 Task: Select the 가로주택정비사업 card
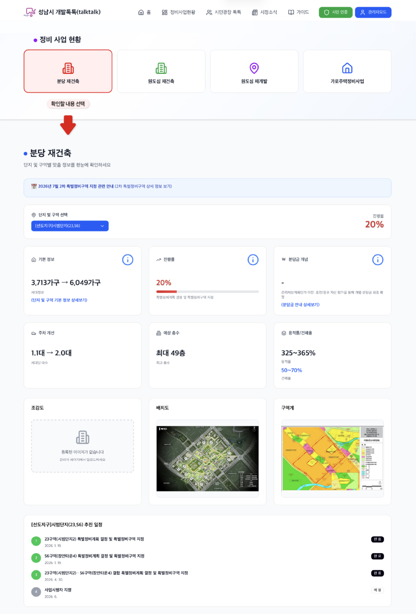347,71
